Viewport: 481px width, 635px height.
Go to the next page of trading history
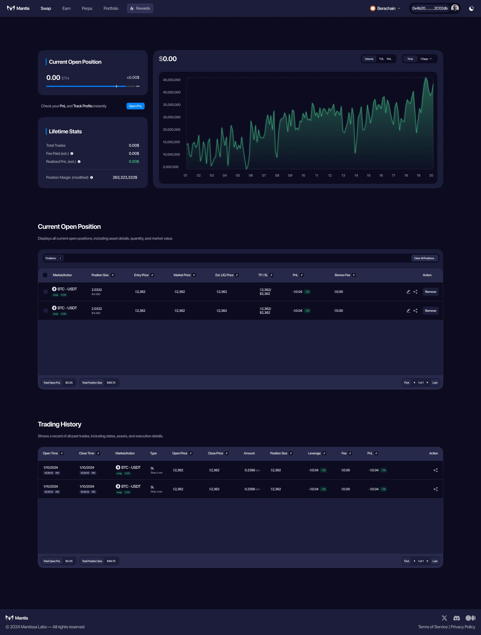pos(427,561)
